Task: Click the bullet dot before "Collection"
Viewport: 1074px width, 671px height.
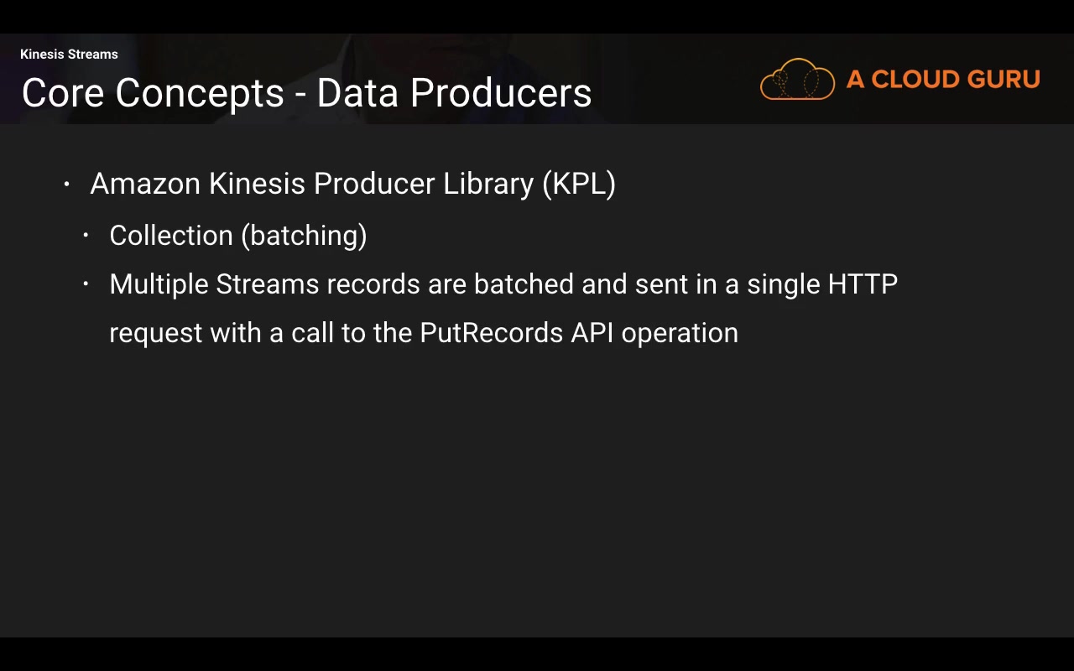Action: (x=86, y=236)
